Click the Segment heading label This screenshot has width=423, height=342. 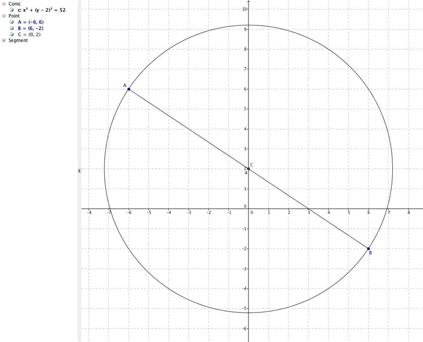coord(18,41)
